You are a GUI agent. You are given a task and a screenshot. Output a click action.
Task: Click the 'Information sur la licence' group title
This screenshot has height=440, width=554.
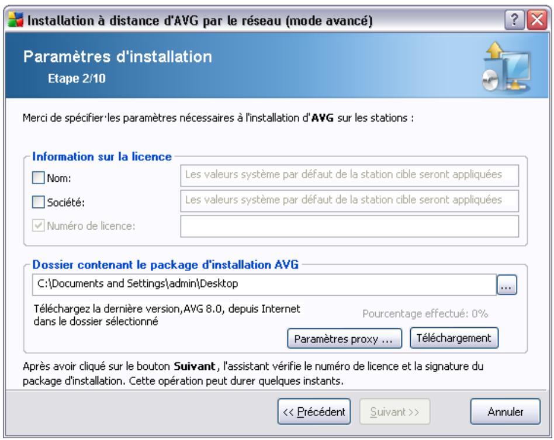pos(102,157)
